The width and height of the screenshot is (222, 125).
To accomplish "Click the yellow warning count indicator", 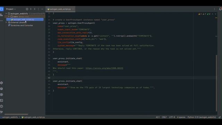I will (200, 14).
